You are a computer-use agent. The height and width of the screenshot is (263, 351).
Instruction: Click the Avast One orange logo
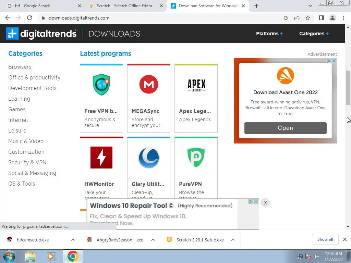point(286,76)
